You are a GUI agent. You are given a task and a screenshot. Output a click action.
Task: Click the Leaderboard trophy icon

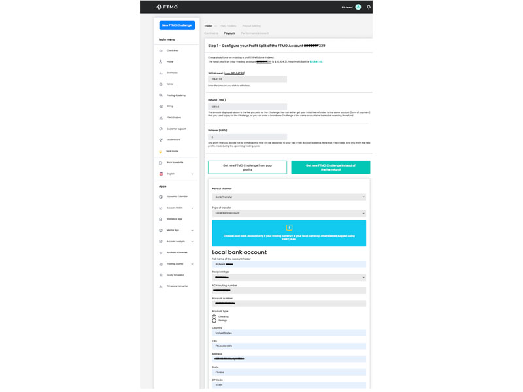[x=161, y=140]
